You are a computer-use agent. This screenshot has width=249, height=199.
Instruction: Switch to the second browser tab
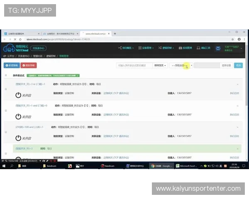click(60, 34)
